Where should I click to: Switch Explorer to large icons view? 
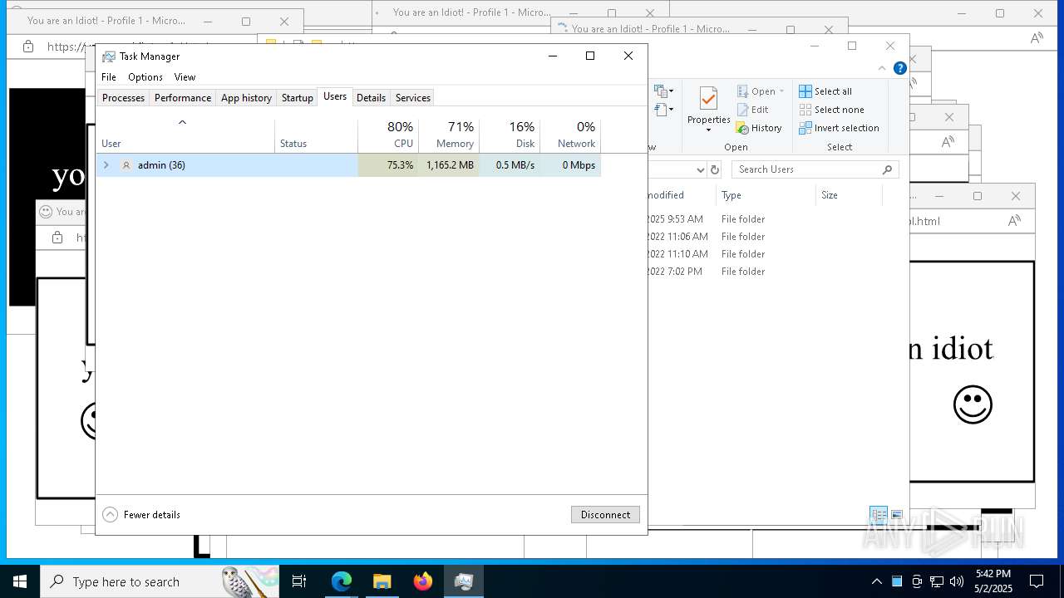(896, 515)
